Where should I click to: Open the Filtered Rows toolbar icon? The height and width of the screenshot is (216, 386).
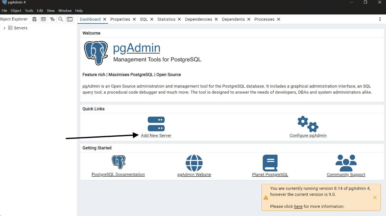click(52, 19)
